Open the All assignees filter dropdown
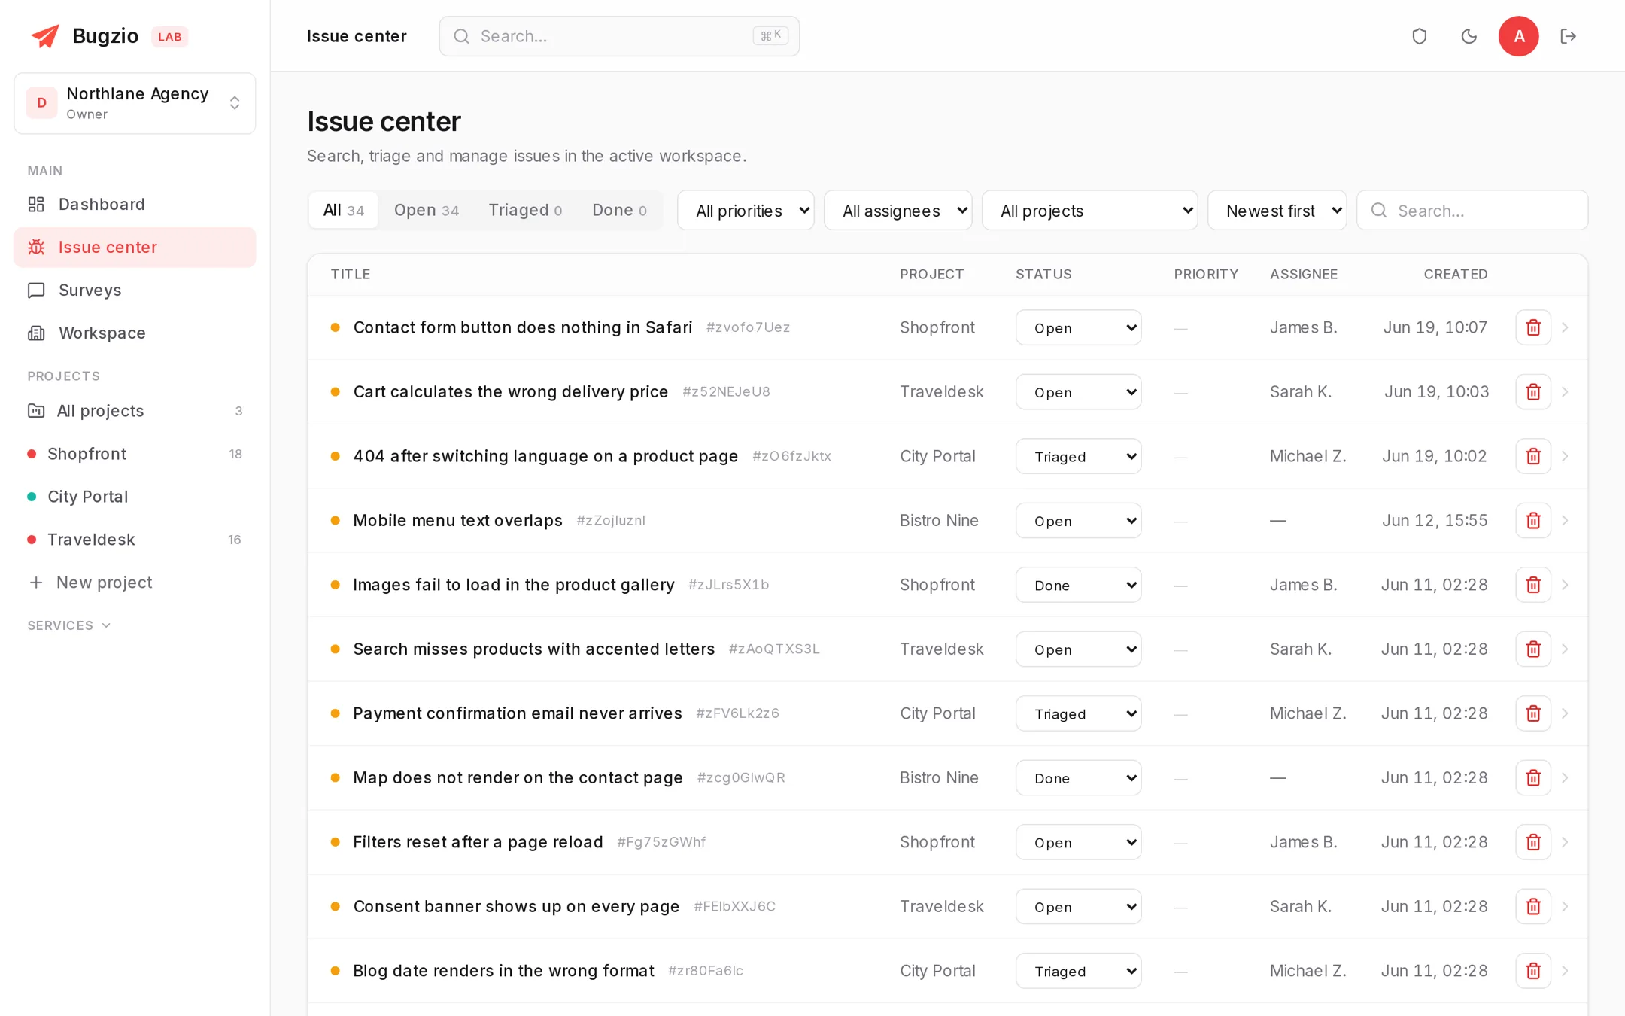This screenshot has width=1625, height=1016. 898,211
